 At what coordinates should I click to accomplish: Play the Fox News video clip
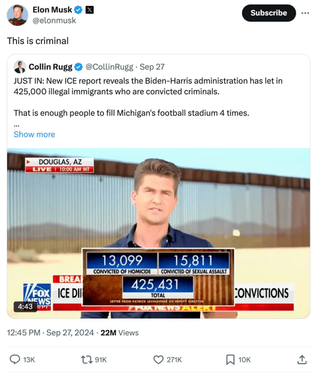pyautogui.click(x=158, y=233)
